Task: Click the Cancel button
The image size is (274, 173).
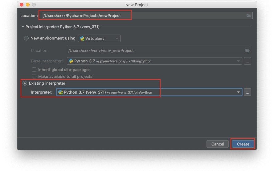Action: point(218,144)
